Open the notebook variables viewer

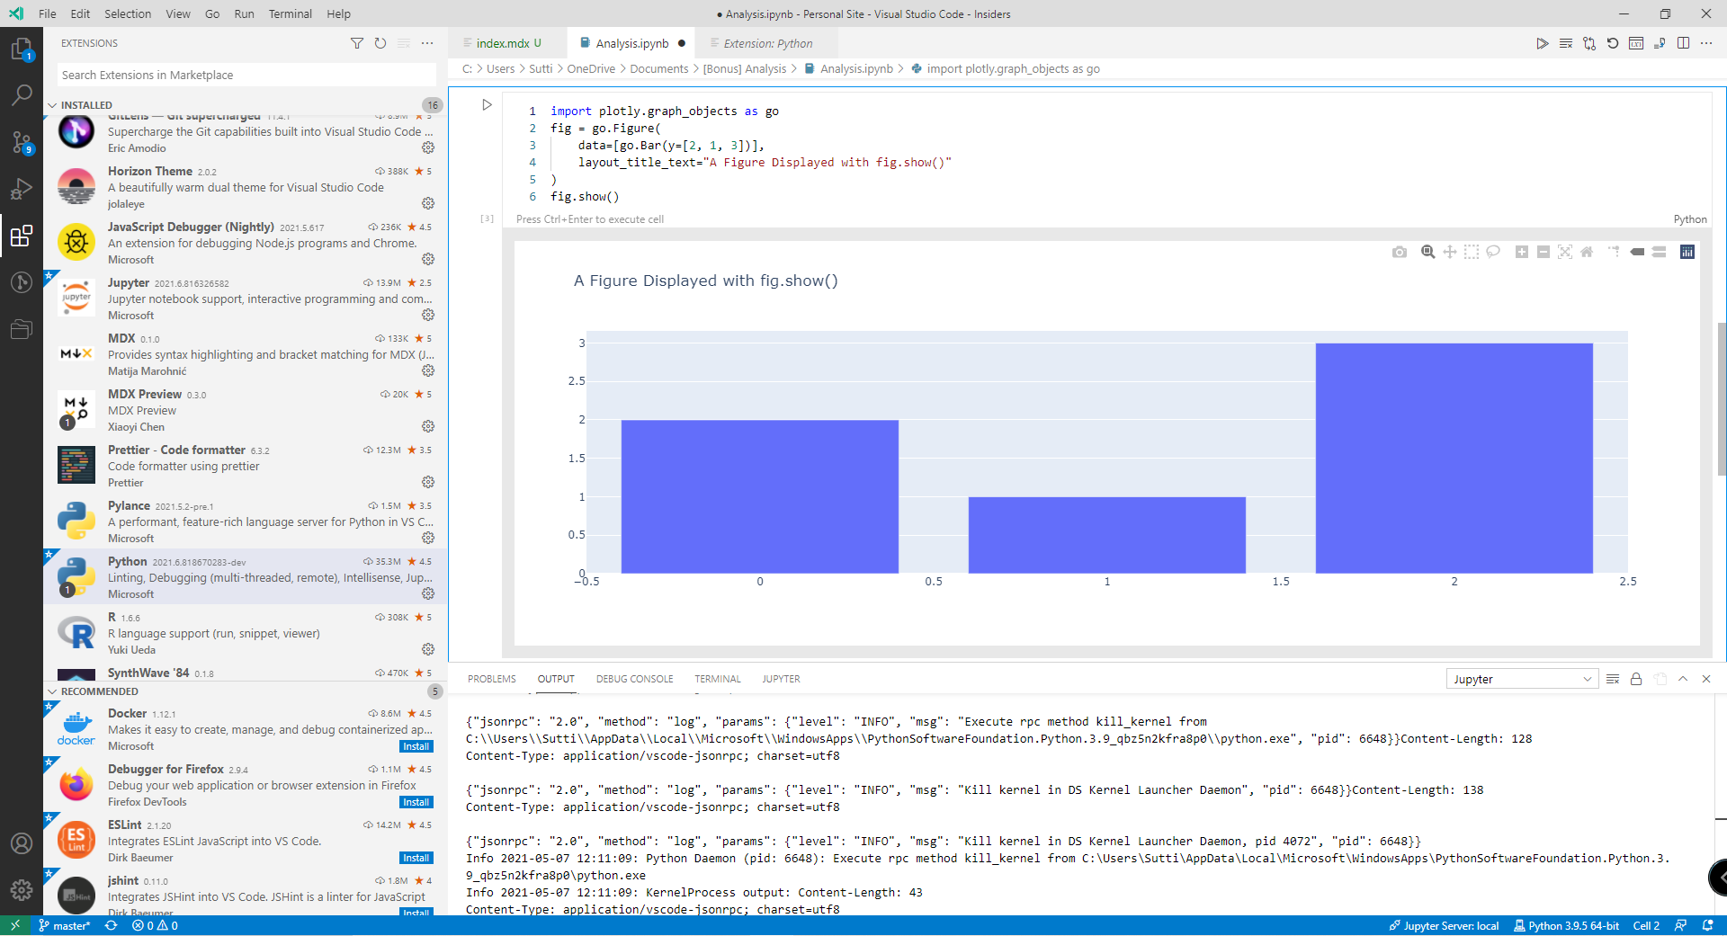(x=1636, y=43)
